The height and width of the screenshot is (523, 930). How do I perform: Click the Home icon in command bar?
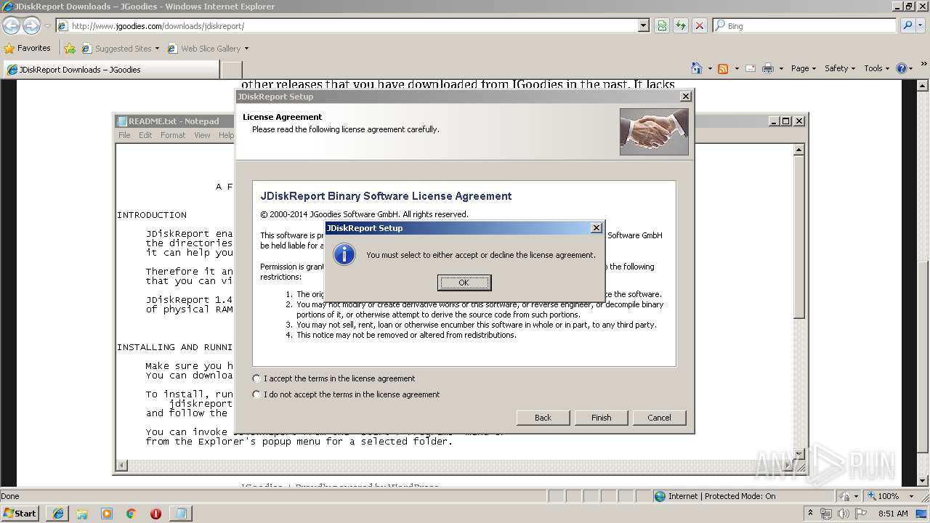(697, 68)
